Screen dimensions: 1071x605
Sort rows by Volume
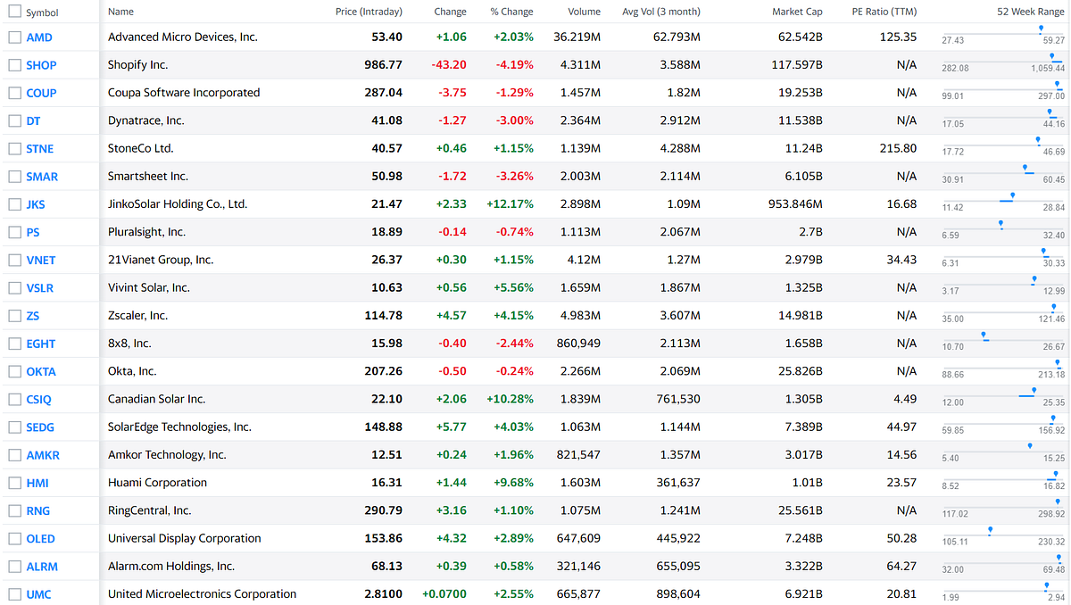[585, 12]
